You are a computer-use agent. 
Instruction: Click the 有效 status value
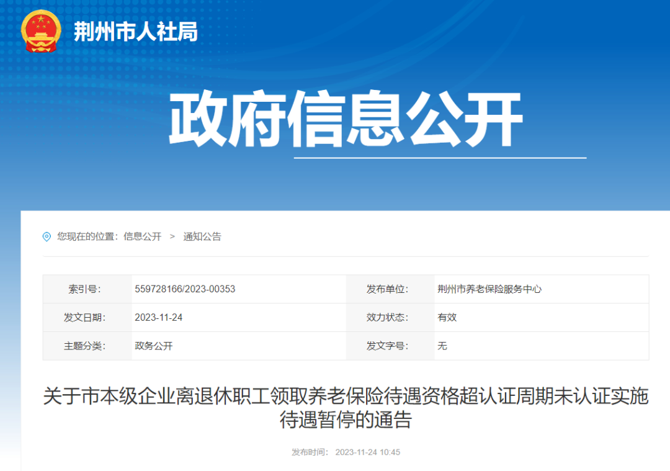click(x=446, y=317)
